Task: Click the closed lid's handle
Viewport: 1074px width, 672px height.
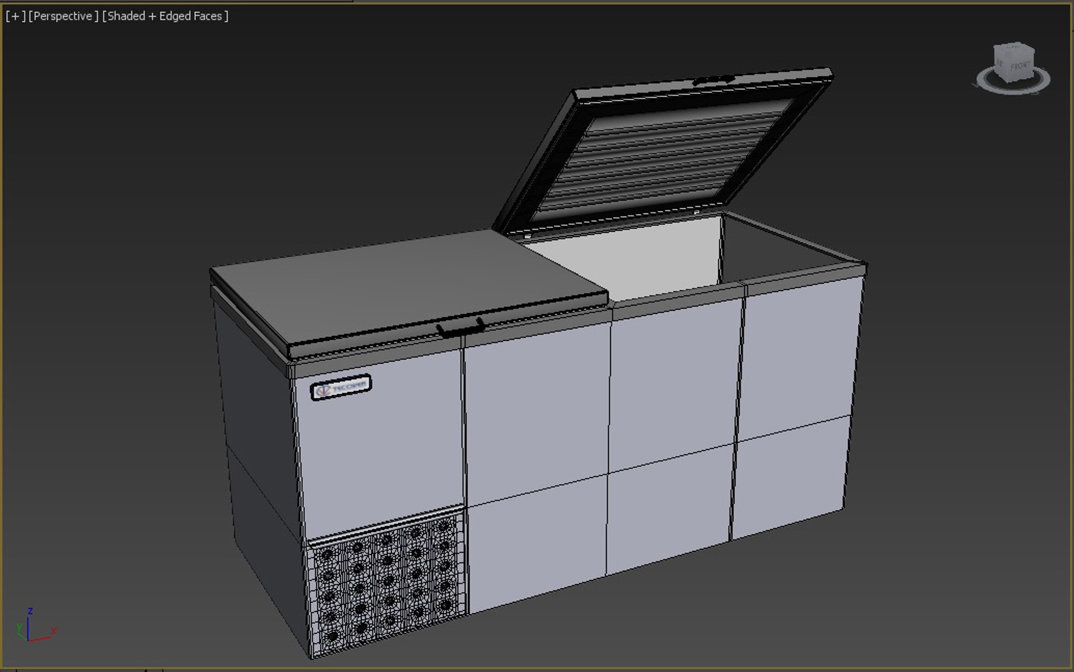Action: point(461,327)
